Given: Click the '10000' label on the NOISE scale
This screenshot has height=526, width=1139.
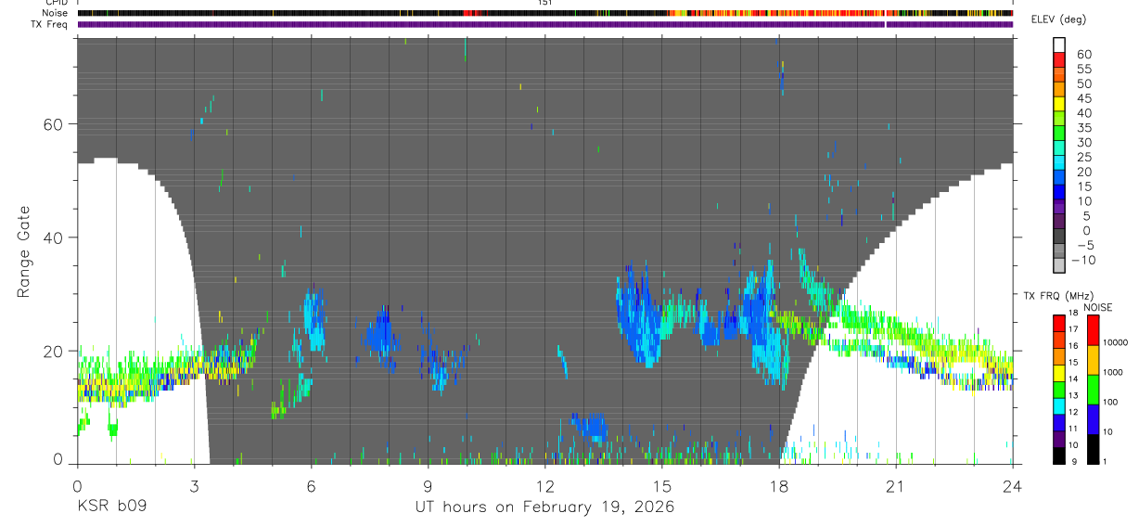Looking at the screenshot, I should click(x=1117, y=342).
